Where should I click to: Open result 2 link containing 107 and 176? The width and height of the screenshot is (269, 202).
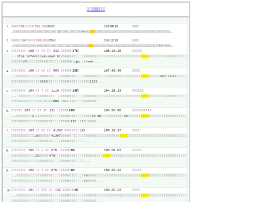30,40
